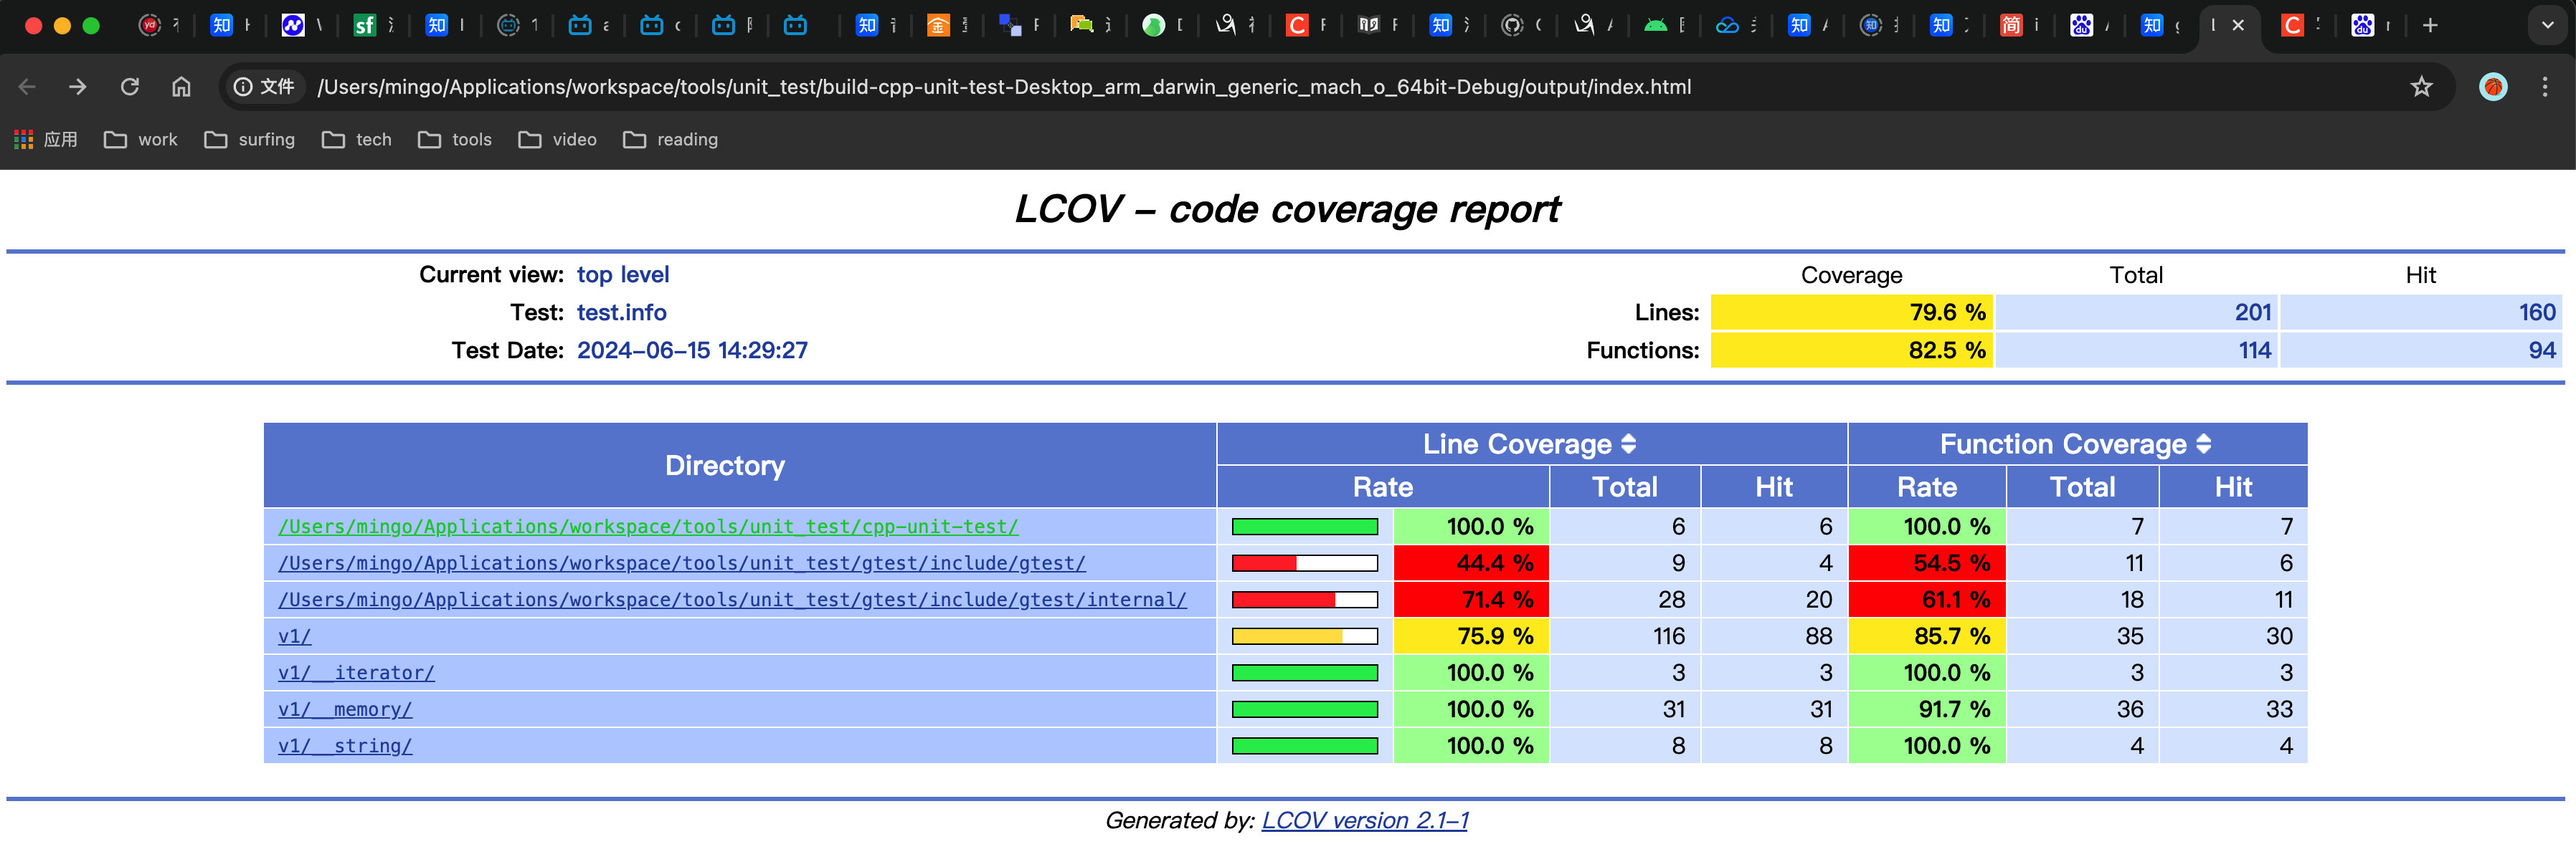Click the green 91.7 % function rate cell
This screenshot has height=867, width=2576.
click(x=1926, y=709)
